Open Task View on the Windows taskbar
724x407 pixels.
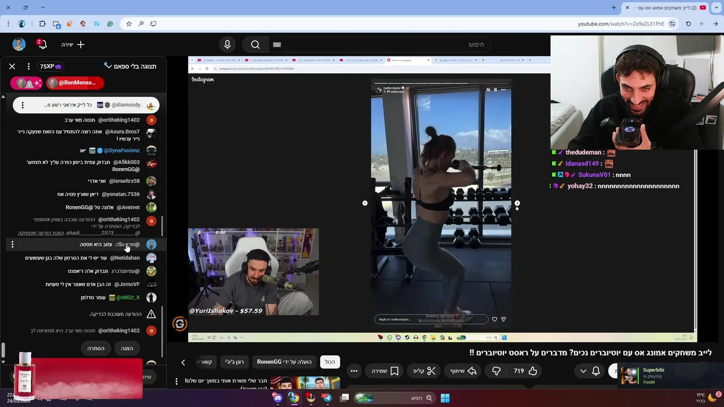pos(344,398)
